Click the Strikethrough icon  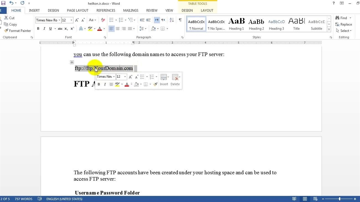(x=60, y=29)
